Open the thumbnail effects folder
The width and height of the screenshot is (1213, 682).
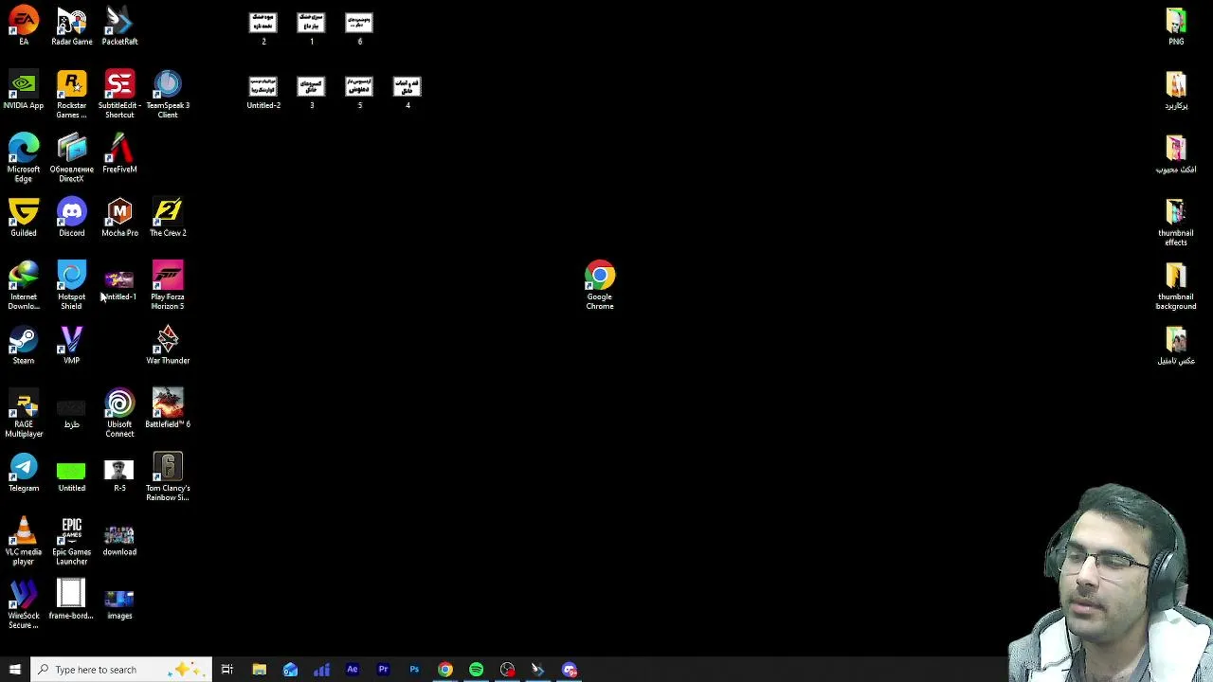click(x=1176, y=221)
